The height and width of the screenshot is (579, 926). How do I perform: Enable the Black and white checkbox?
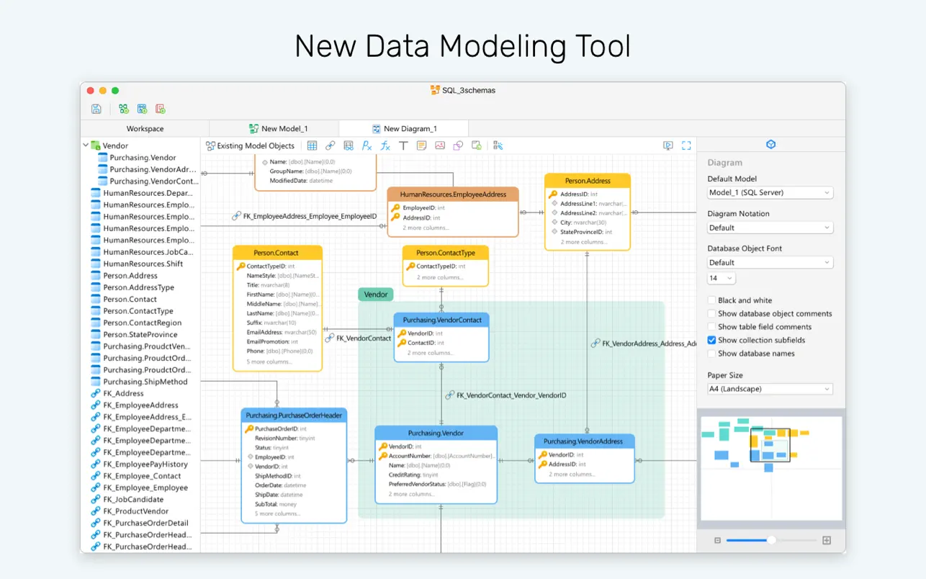tap(711, 300)
